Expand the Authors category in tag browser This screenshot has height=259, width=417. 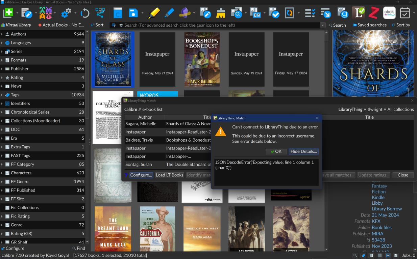click(2, 34)
